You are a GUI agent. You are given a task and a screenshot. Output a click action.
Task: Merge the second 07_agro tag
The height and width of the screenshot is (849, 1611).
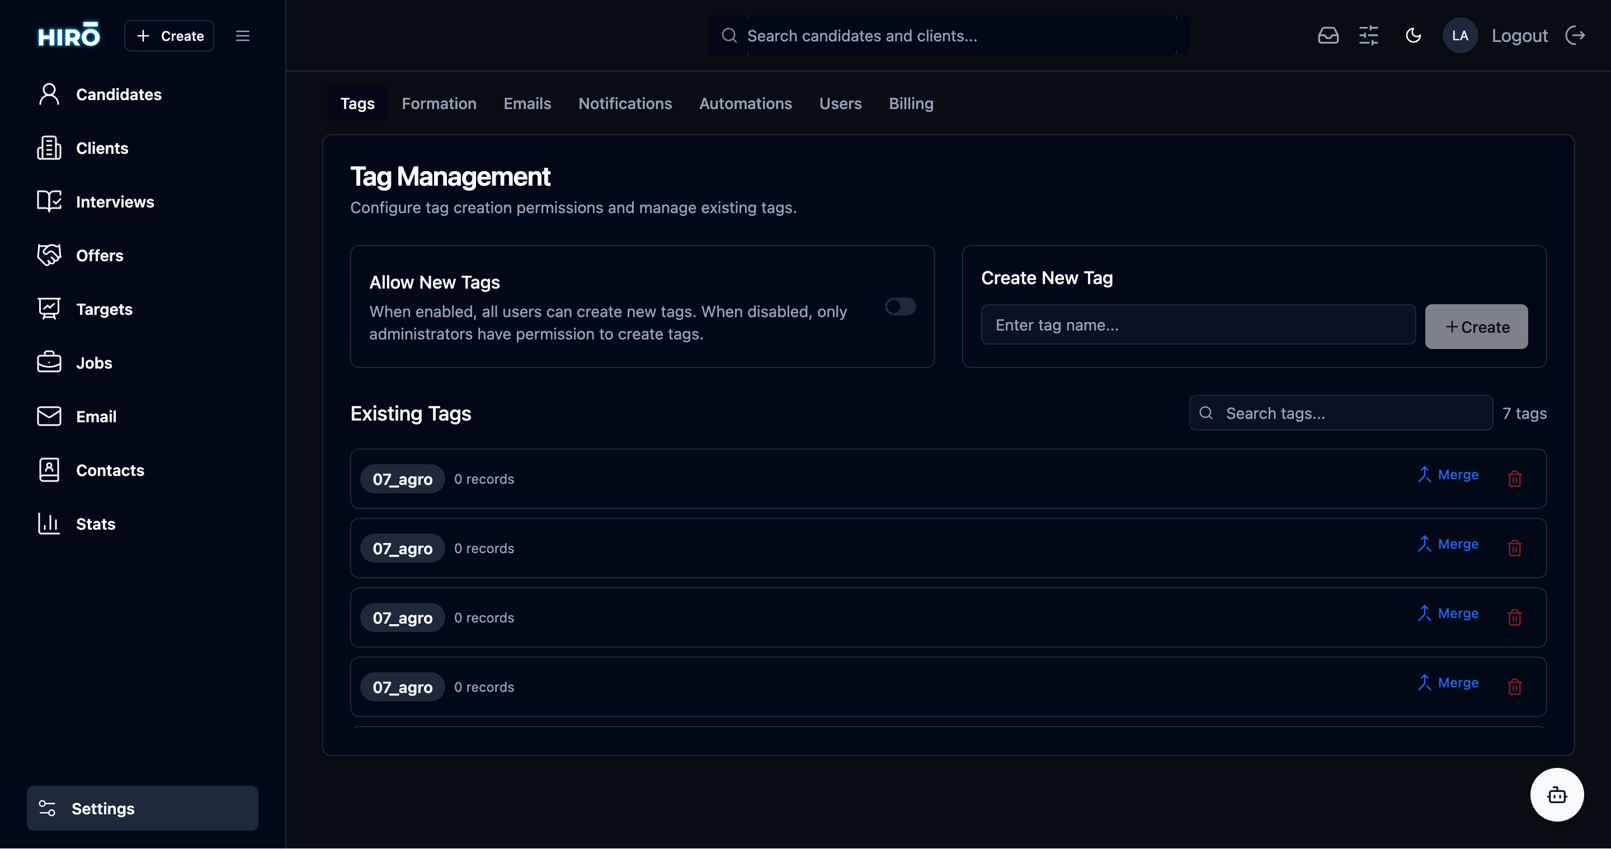tap(1448, 544)
